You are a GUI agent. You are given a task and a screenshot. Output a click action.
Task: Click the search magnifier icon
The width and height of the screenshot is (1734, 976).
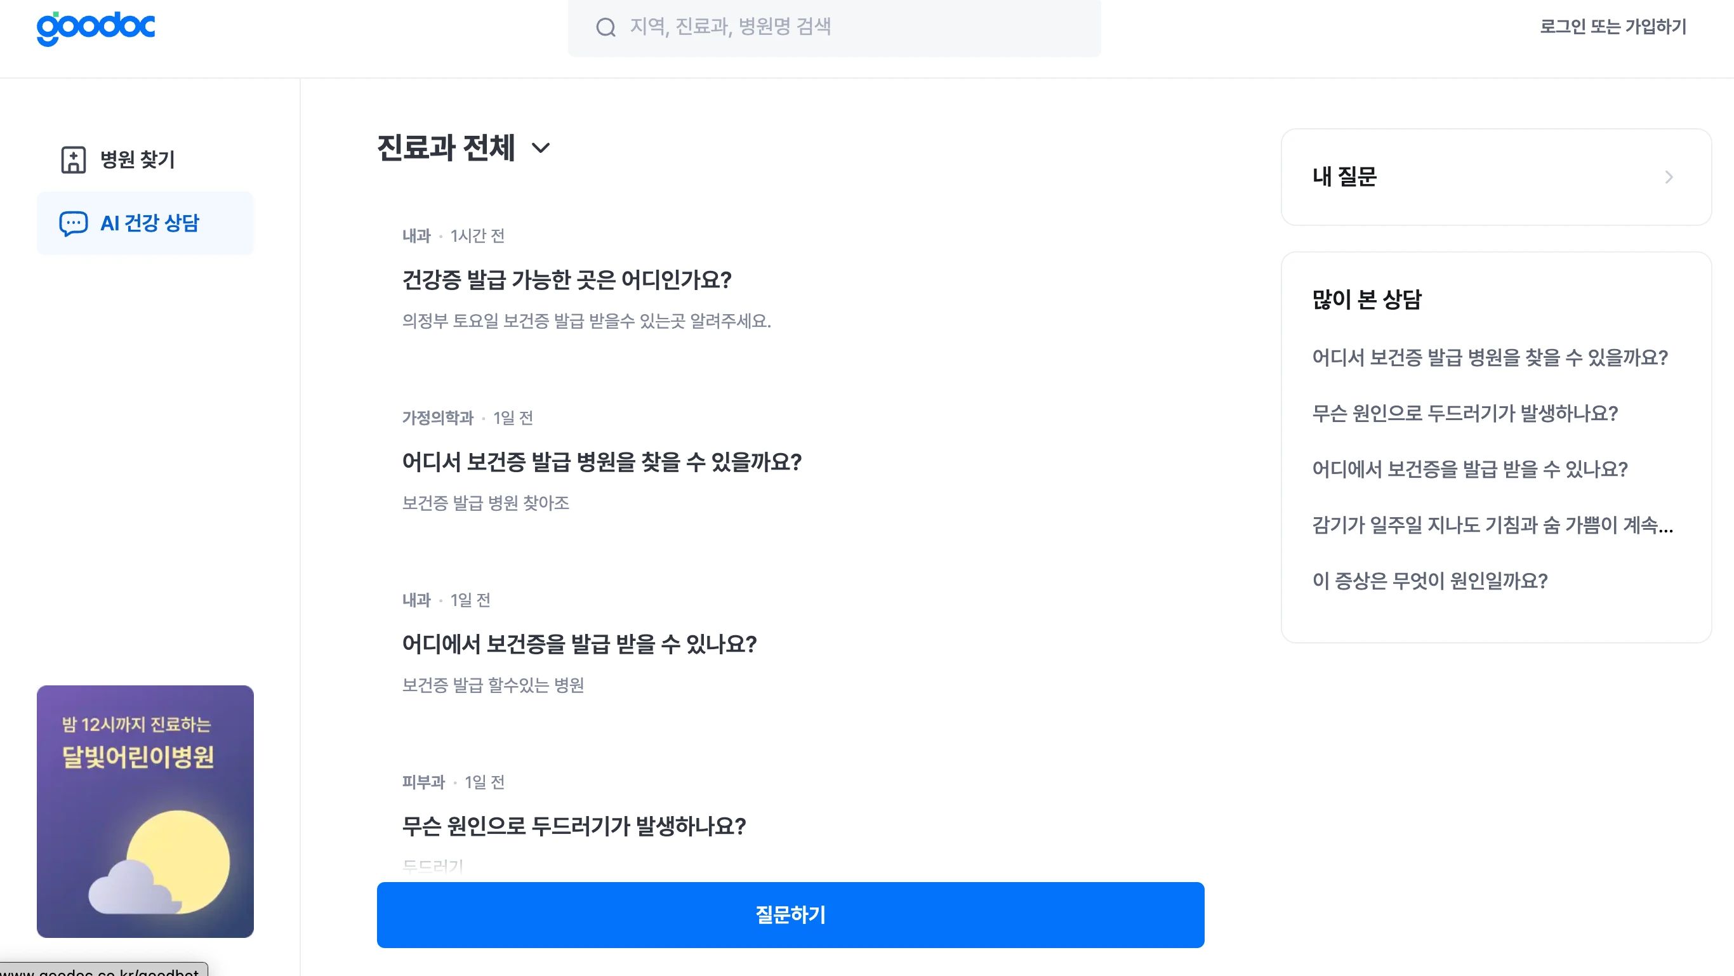point(606,27)
